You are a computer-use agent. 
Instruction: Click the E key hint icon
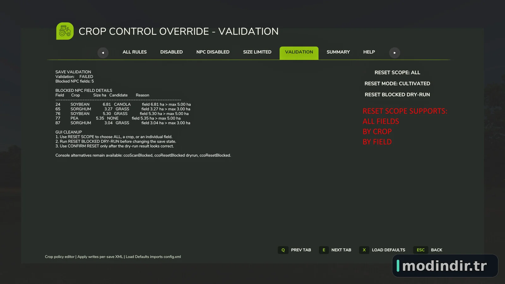(324, 250)
